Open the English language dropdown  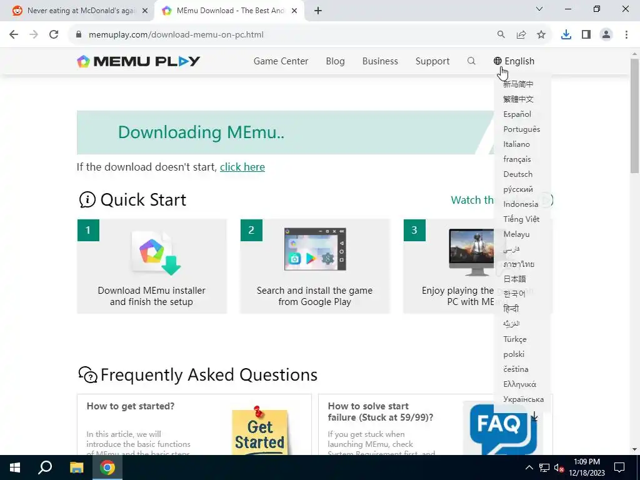(x=514, y=61)
